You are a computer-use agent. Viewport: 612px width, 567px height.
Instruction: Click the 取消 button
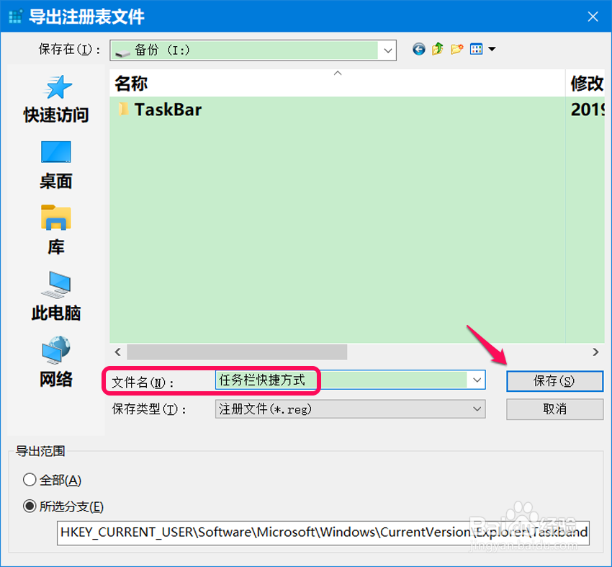point(554,408)
